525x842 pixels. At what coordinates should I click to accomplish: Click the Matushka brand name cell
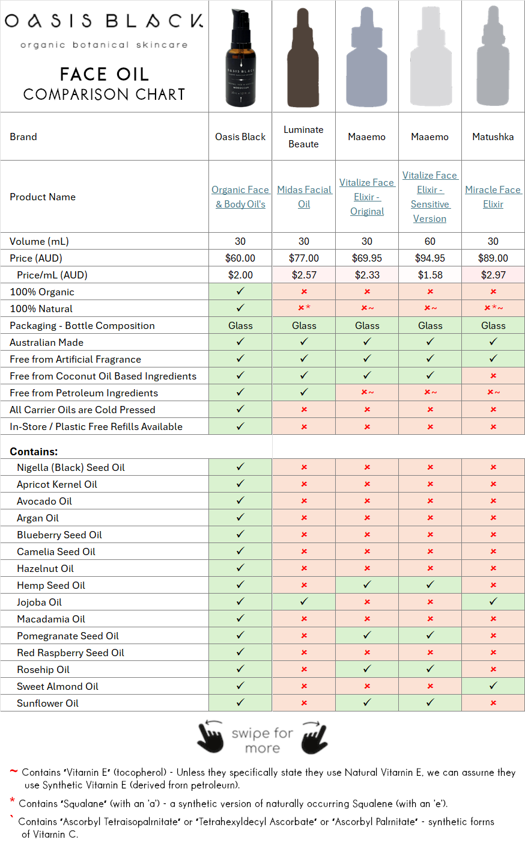[493, 137]
